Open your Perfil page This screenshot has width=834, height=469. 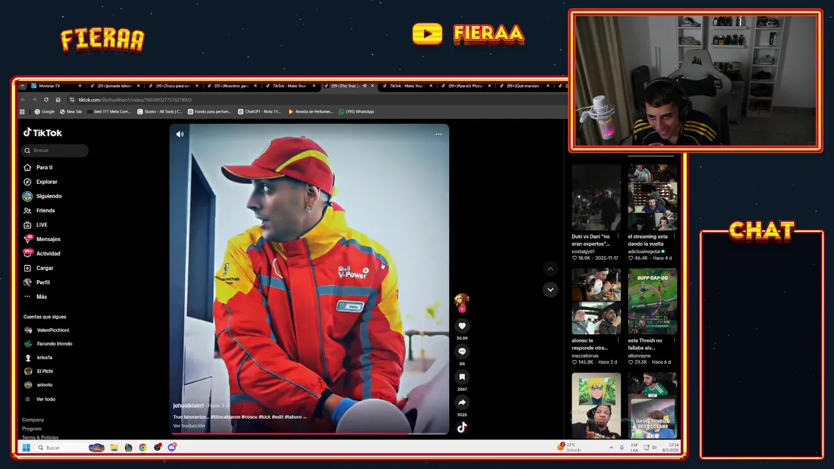pyautogui.click(x=36, y=282)
